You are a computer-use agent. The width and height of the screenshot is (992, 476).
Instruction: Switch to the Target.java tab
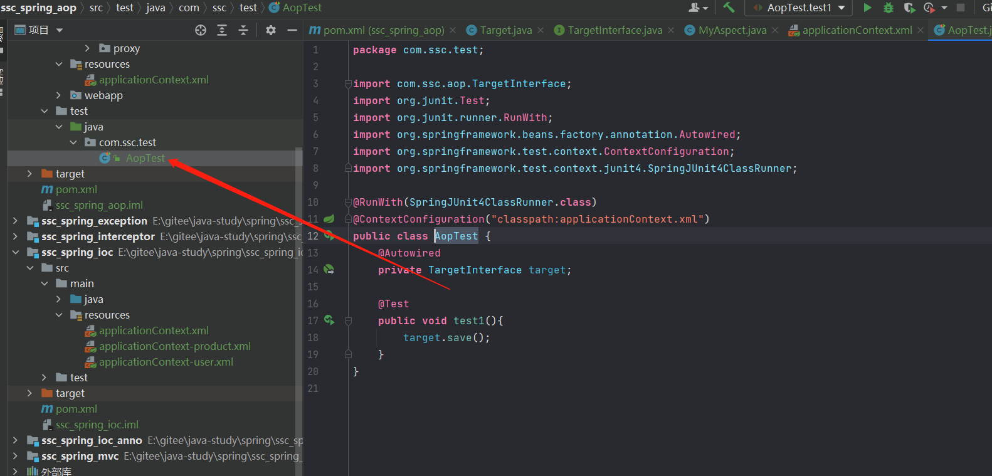click(x=506, y=30)
